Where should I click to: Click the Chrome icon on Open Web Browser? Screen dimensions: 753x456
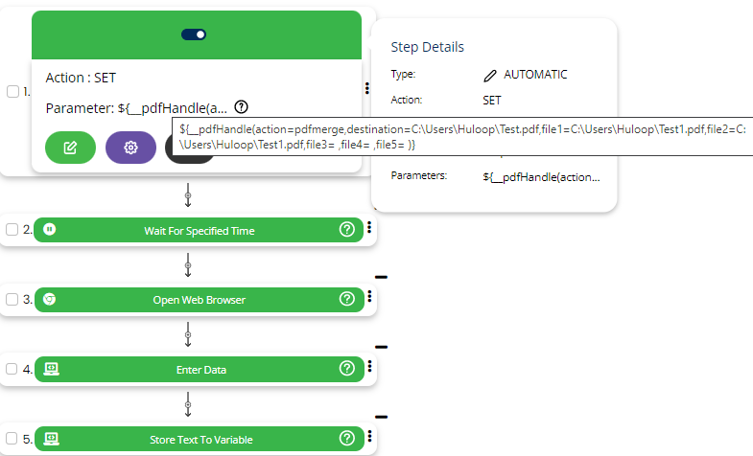(x=50, y=299)
